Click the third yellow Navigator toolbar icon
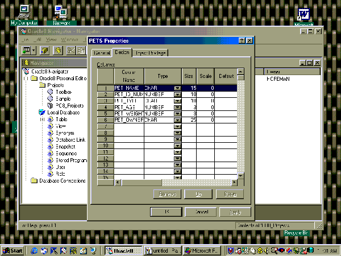The height and width of the screenshot is (256, 341). tap(57, 51)
